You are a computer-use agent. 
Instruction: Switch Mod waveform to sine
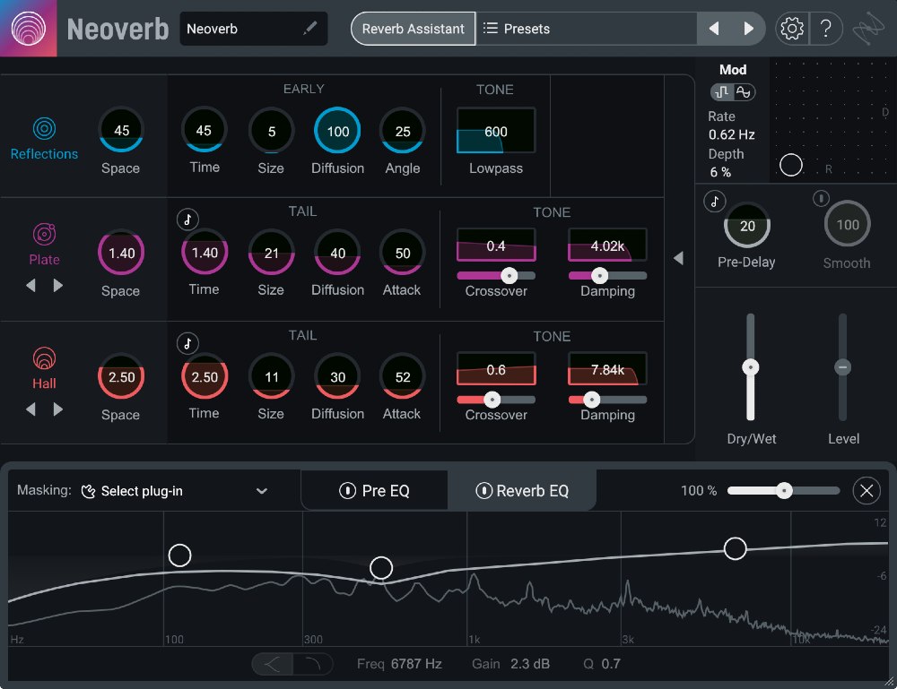pyautogui.click(x=745, y=91)
